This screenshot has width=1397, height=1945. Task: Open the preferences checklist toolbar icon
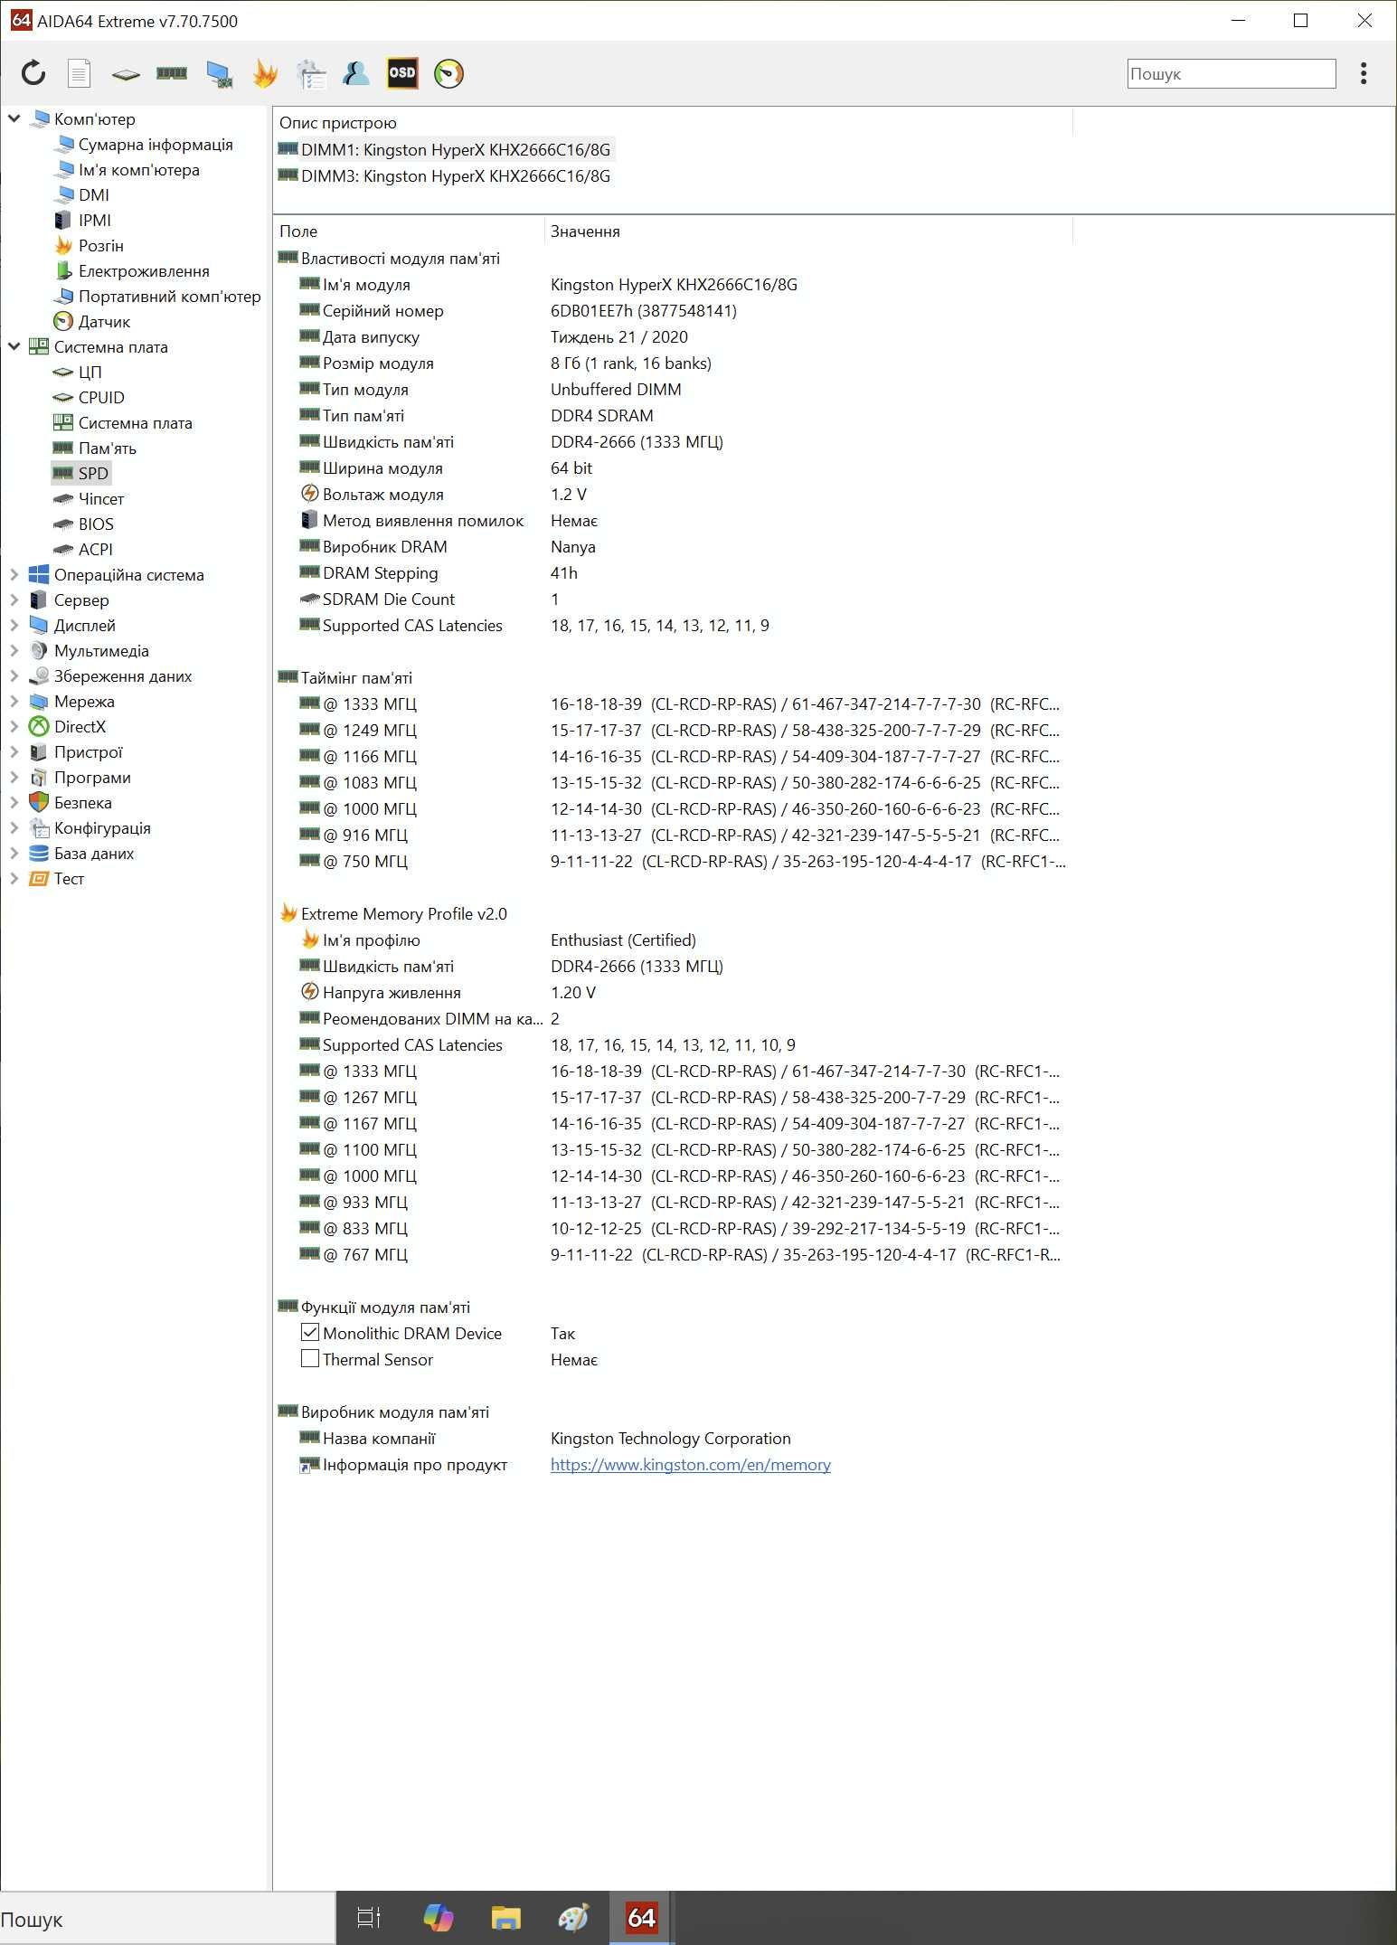point(311,74)
